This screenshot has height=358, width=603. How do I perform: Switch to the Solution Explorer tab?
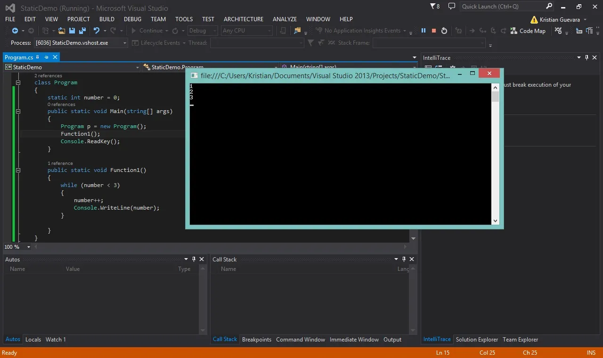pos(477,339)
